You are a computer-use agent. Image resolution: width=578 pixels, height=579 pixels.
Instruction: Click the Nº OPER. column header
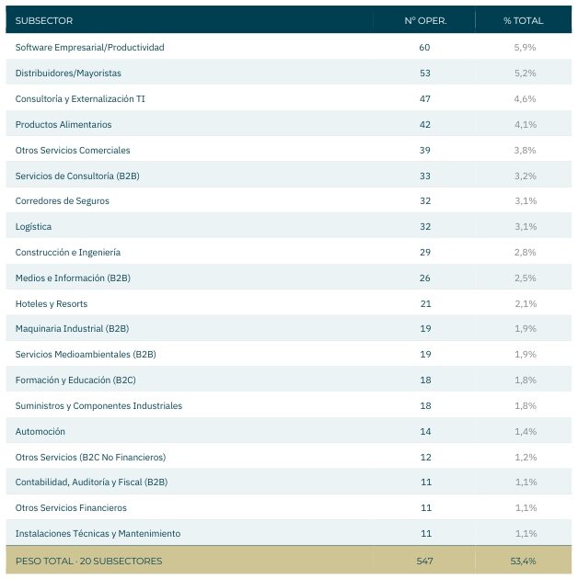pos(425,20)
